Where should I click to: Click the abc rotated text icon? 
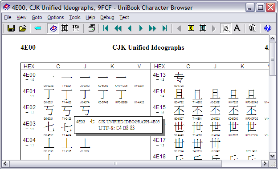click(x=252, y=28)
